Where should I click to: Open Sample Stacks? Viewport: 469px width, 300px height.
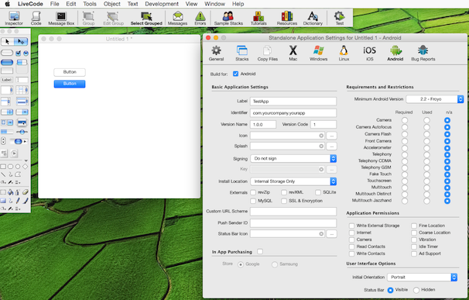click(228, 18)
